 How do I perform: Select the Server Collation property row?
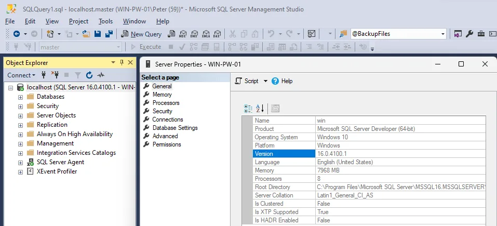[x=369, y=195]
